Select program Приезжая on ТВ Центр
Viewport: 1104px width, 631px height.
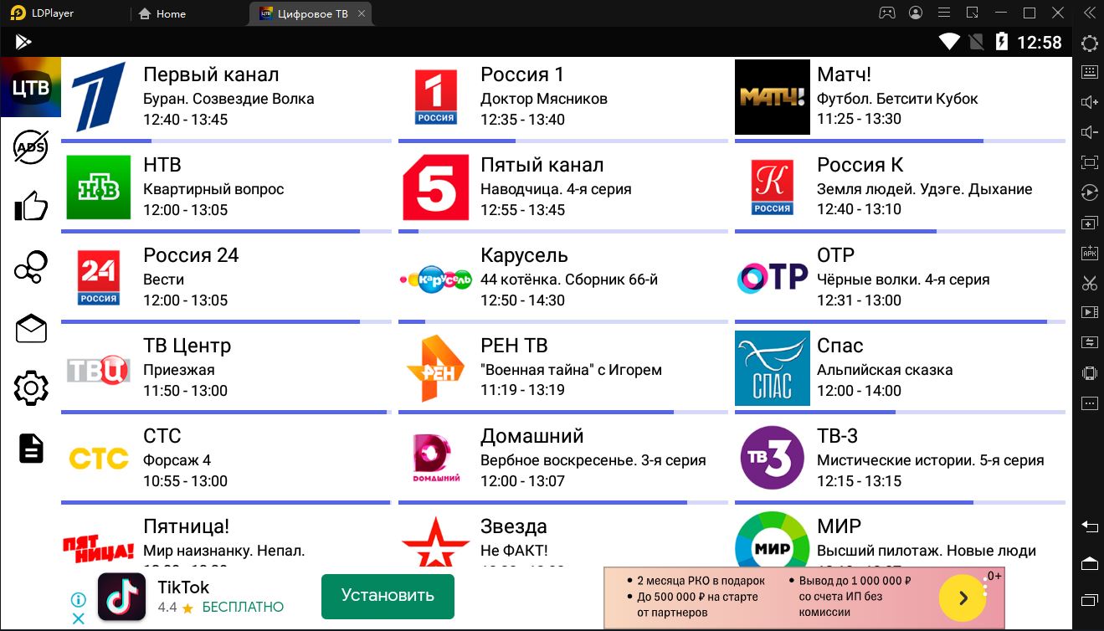[x=179, y=370]
